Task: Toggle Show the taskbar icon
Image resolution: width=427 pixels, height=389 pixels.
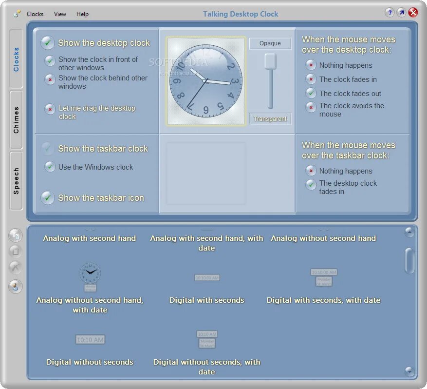Action: (x=48, y=197)
